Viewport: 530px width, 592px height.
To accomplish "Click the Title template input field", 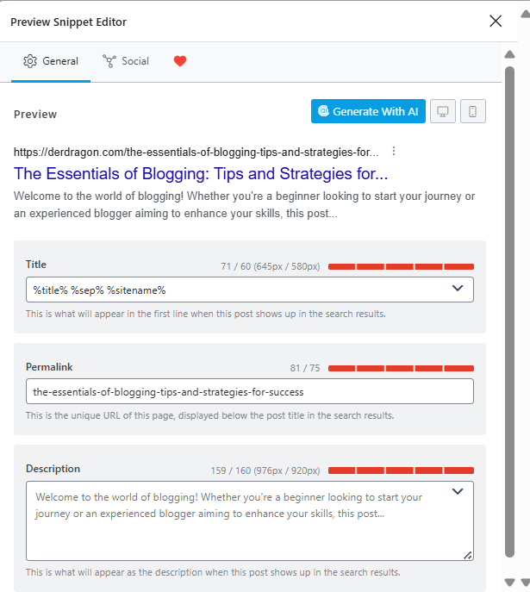I will 233,290.
